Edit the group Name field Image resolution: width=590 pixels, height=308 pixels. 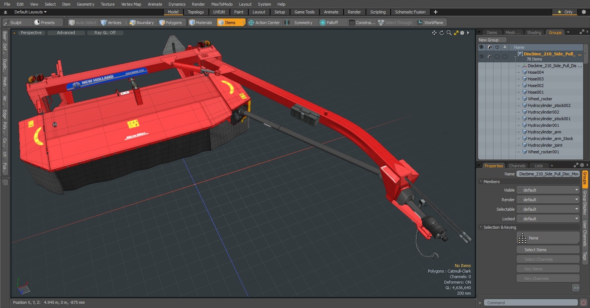pyautogui.click(x=548, y=174)
